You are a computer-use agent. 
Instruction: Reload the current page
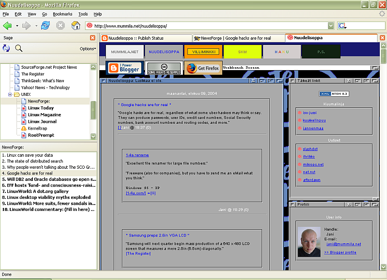tap(45, 26)
